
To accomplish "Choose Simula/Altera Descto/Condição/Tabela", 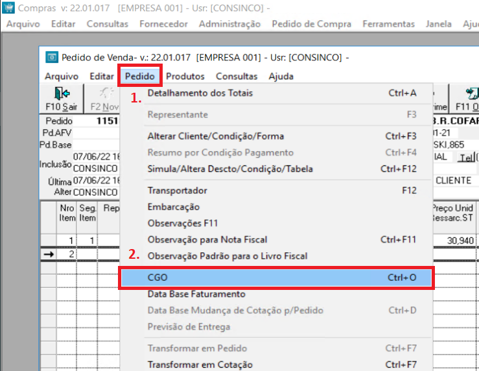I will click(277, 169).
